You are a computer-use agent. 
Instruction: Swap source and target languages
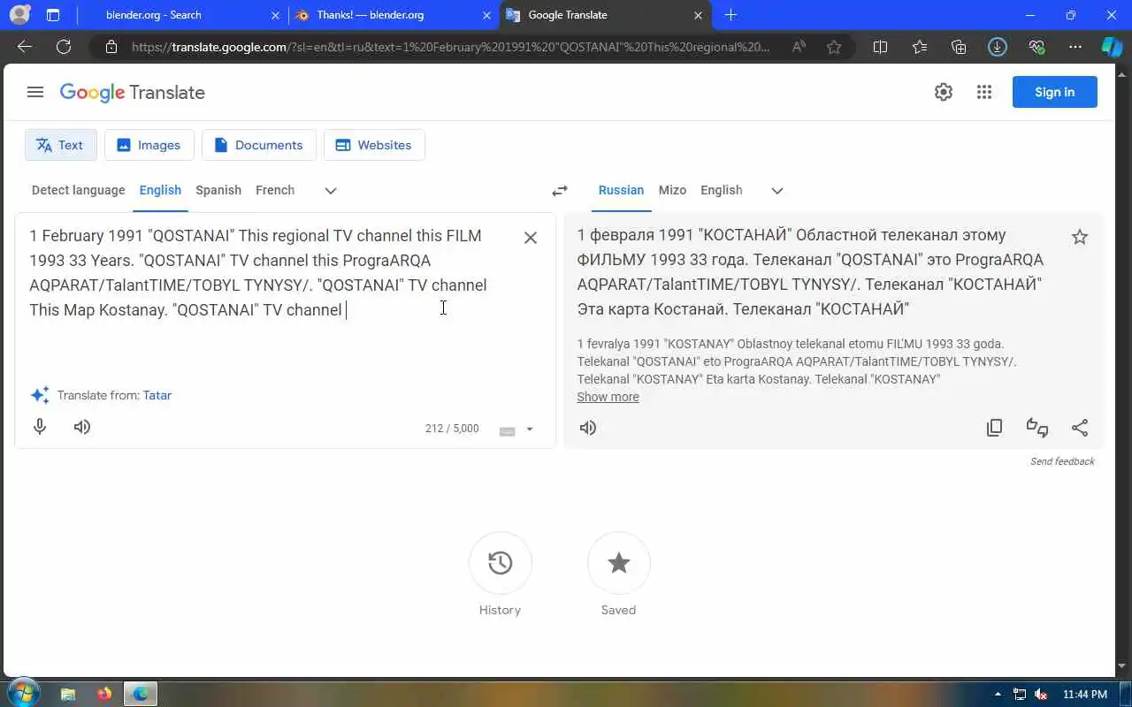point(560,191)
